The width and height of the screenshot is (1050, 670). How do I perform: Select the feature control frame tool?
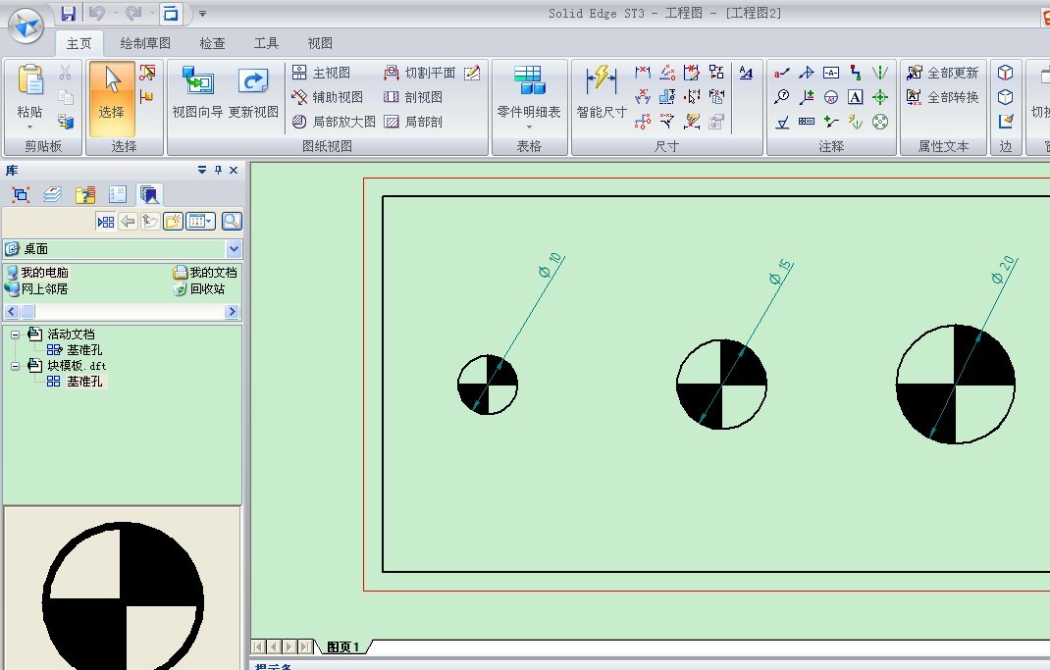(807, 122)
